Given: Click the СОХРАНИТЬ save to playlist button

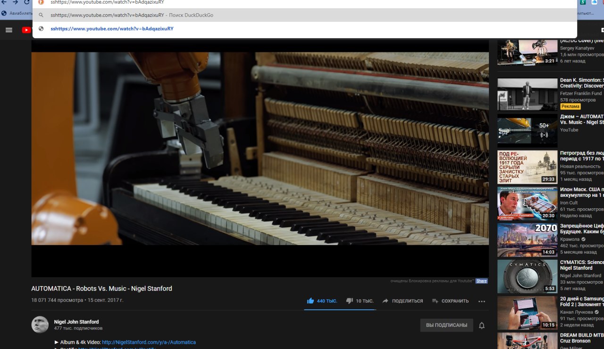Looking at the screenshot, I should coord(451,301).
